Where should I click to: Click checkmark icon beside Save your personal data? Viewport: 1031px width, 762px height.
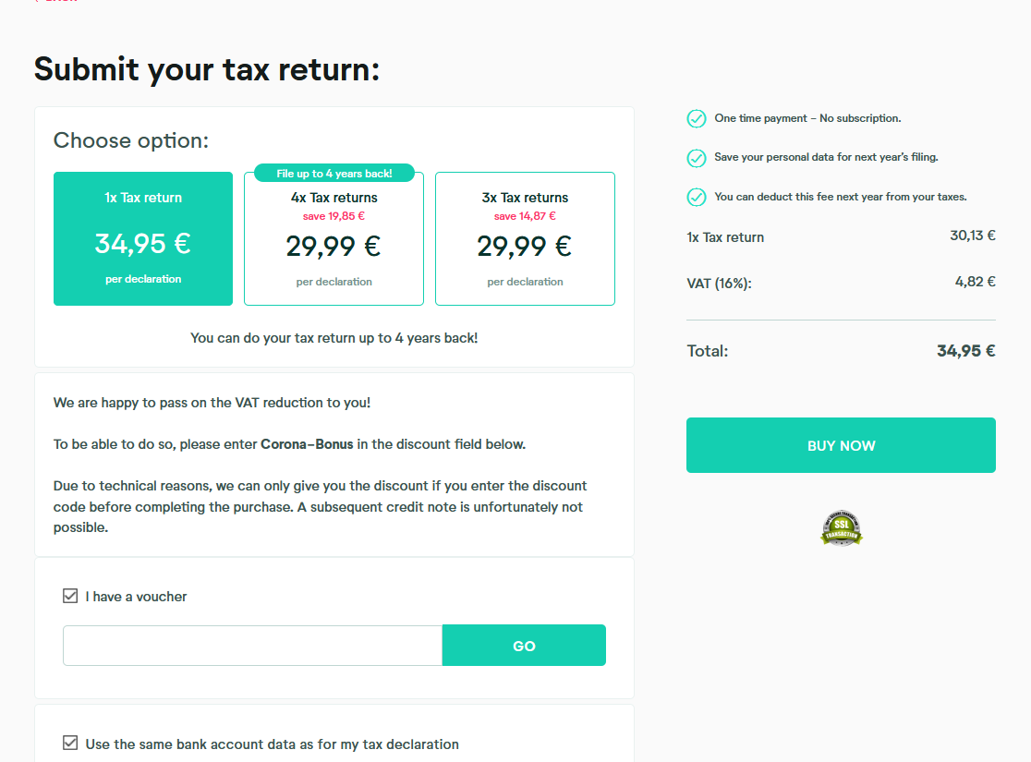(x=697, y=158)
